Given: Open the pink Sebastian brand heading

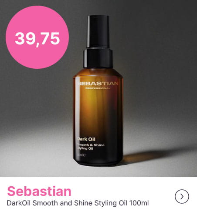Looking at the screenshot, I should click(x=39, y=191).
